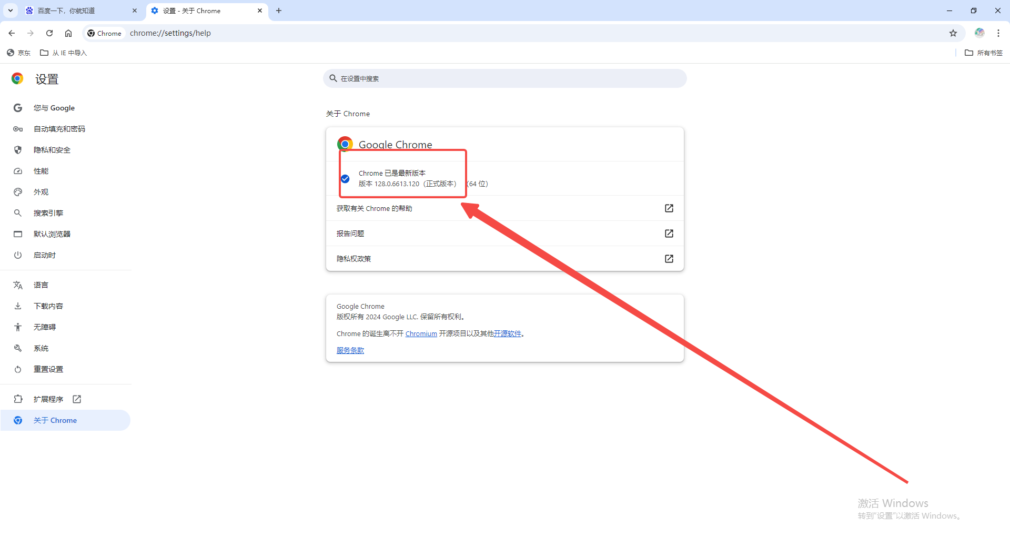
Task: Open 语言 settings
Action: 65,285
